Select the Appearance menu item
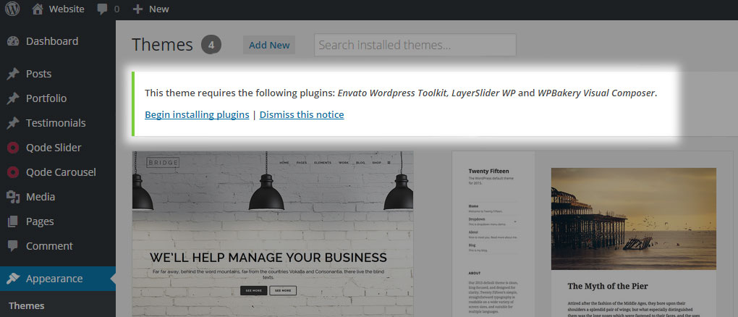Image resolution: width=738 pixels, height=317 pixels. point(58,279)
